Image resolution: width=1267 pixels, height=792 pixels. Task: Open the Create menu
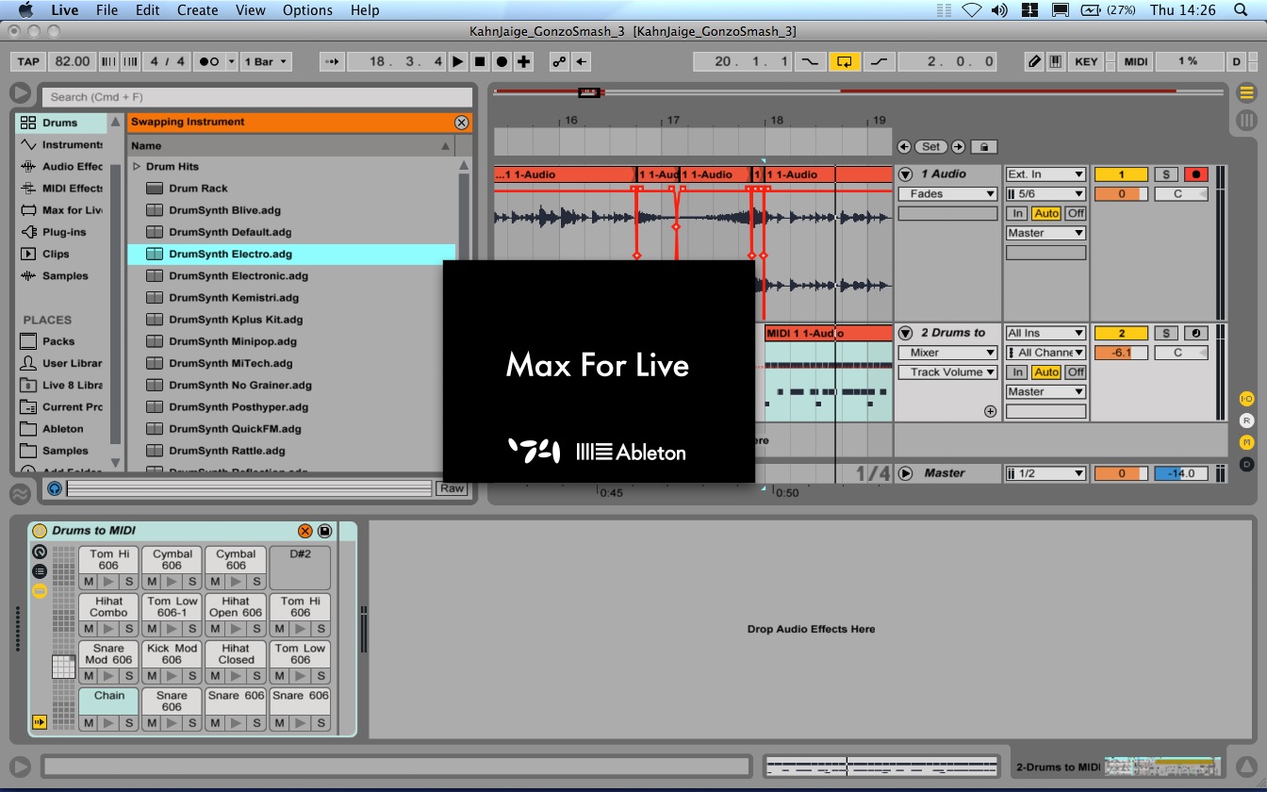pos(197,10)
